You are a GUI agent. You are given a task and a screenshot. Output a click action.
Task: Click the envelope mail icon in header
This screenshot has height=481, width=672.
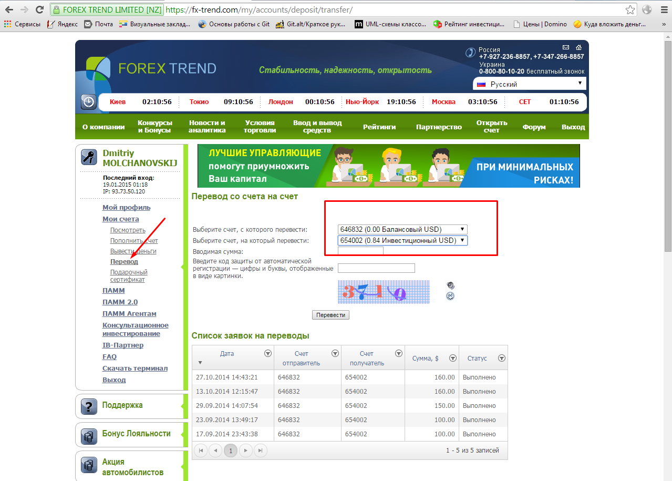coord(566,47)
